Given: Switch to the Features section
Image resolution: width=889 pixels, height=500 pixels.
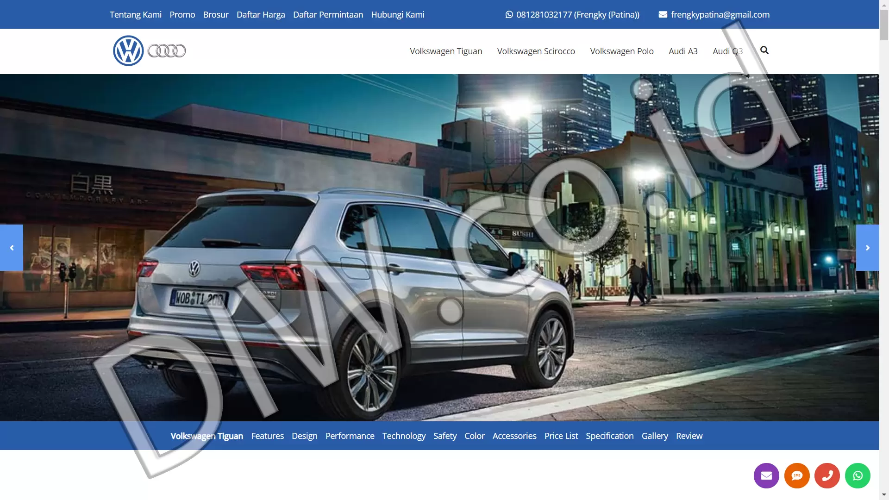Looking at the screenshot, I should click(x=267, y=436).
